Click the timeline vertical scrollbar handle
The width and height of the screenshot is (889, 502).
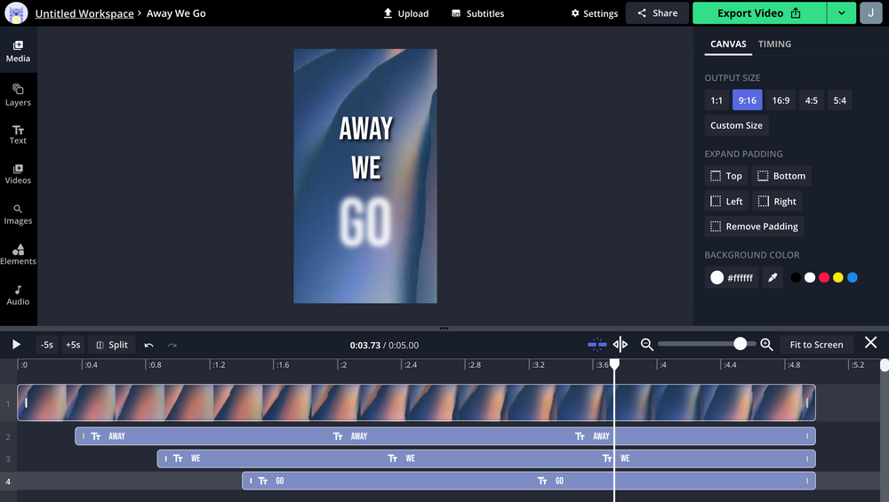point(885,365)
